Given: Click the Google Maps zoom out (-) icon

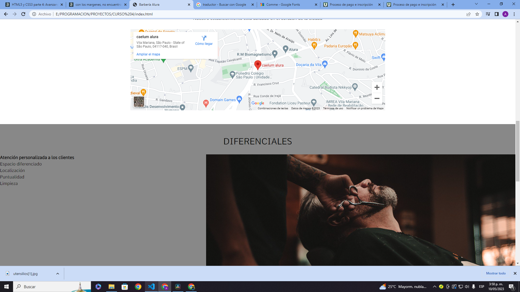Looking at the screenshot, I should pos(377,98).
